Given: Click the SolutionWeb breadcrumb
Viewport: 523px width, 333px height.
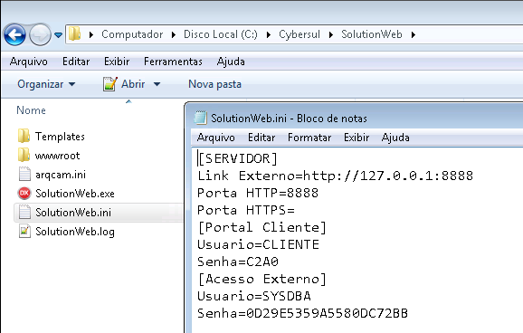Looking at the screenshot, I should point(372,34).
